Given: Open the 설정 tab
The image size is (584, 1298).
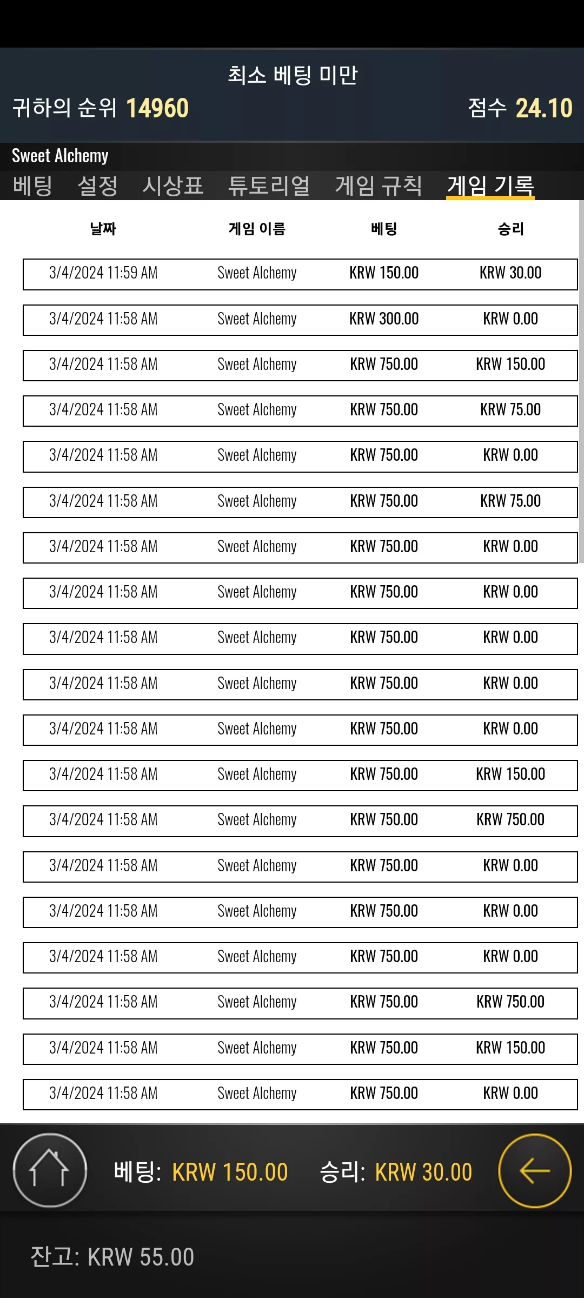Looking at the screenshot, I should [x=97, y=186].
